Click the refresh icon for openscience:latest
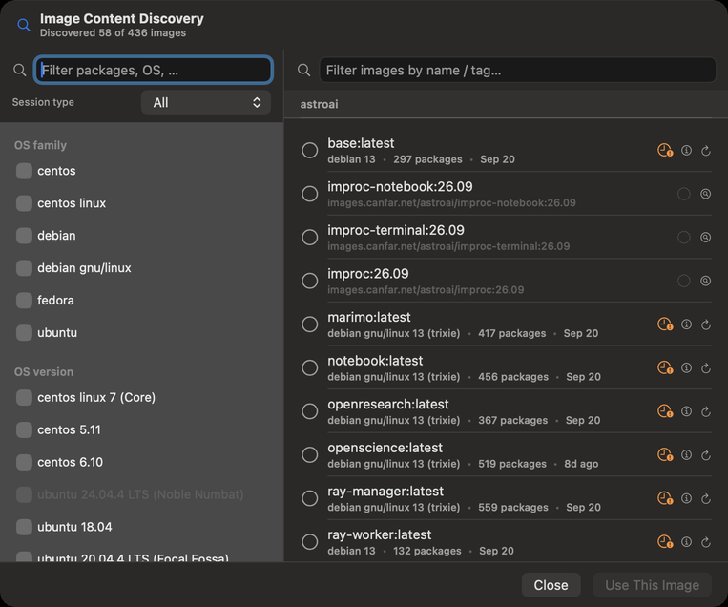728x607 pixels. pos(706,454)
